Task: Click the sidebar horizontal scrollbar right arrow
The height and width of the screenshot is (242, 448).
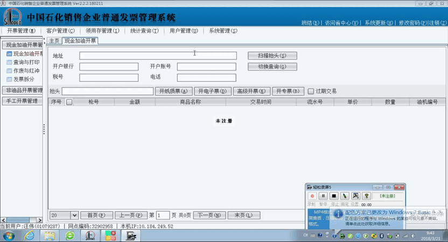Action: (x=40, y=220)
